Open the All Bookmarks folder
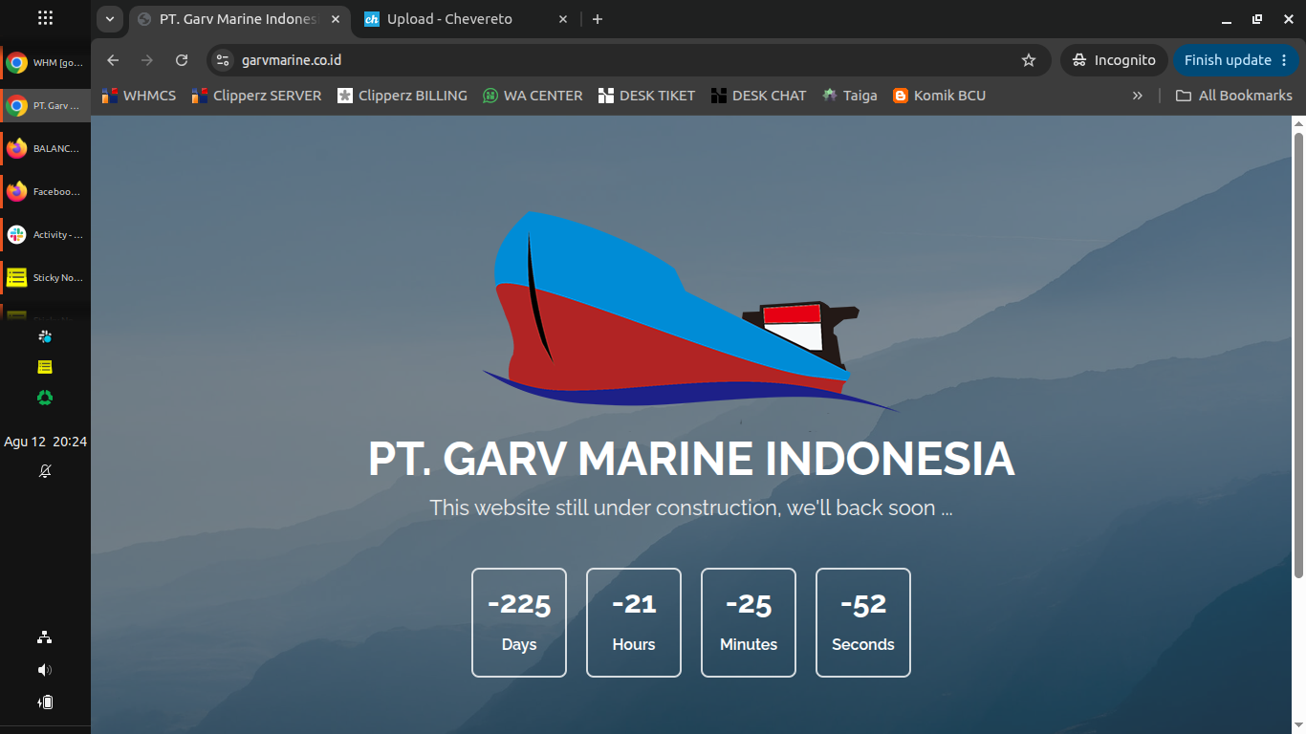Screen dimensions: 1306x734 pyautogui.click(x=1233, y=96)
